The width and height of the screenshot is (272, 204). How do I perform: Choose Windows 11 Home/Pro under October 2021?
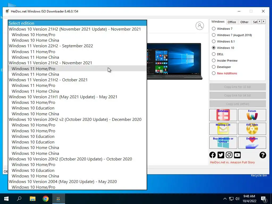77,86
